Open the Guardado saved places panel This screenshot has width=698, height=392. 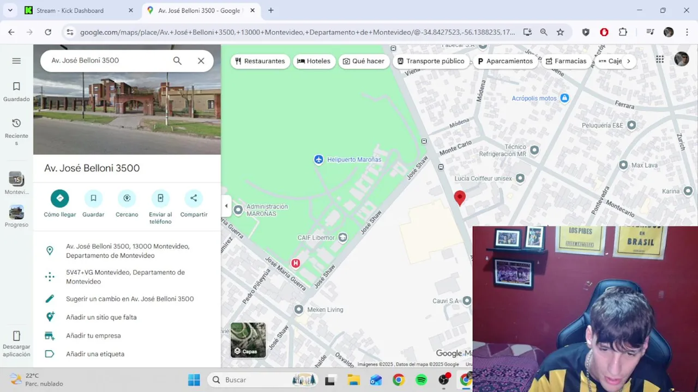pos(16,91)
